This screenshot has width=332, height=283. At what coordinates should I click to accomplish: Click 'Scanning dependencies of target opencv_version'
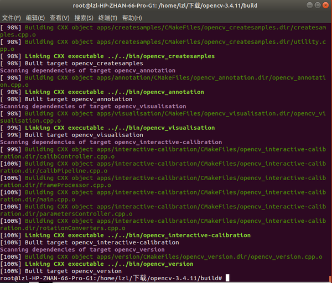click(x=82, y=250)
